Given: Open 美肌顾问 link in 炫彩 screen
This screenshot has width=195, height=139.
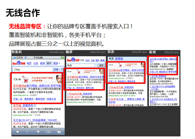Looking at the screenshot, I should click(122, 81).
